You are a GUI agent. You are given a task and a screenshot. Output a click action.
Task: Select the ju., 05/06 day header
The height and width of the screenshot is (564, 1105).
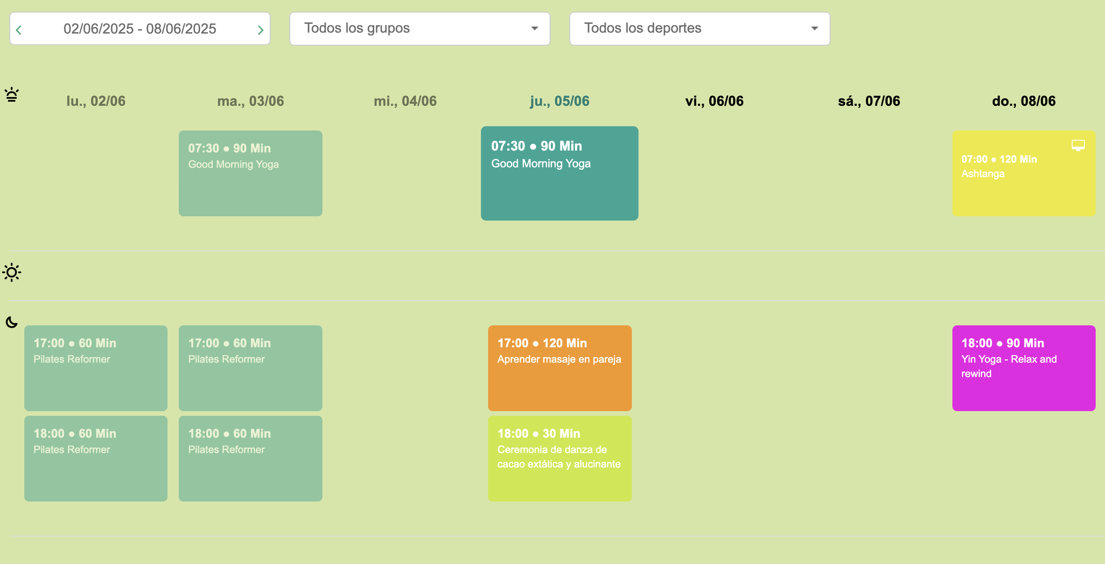pos(559,101)
